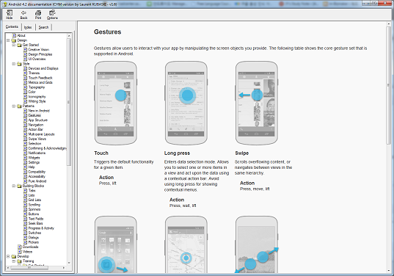Image resolution: width=394 pixels, height=276 pixels.
Task: Open the Switches topic
Action: pos(34,233)
